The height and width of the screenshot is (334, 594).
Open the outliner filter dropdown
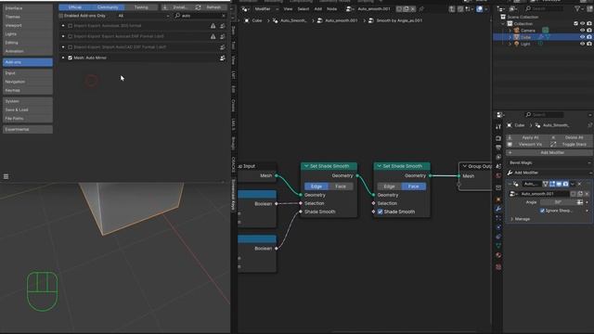[579, 8]
